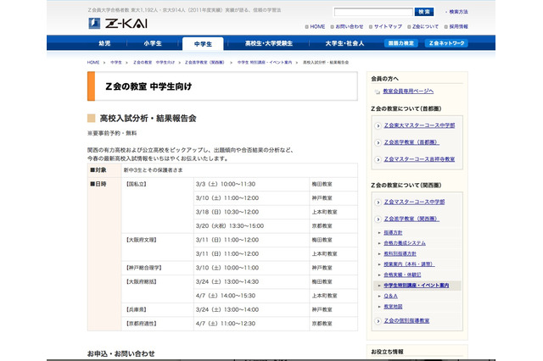This screenshot has width=543, height=361.
Task: Click the 4/7（土）11:00〜12:30 cell
Action: 251,324
